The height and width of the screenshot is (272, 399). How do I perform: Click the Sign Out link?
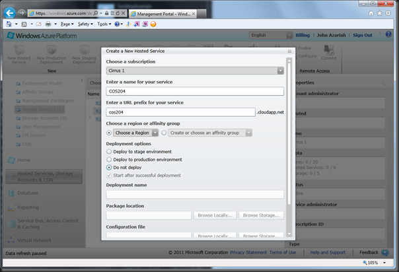pos(363,35)
